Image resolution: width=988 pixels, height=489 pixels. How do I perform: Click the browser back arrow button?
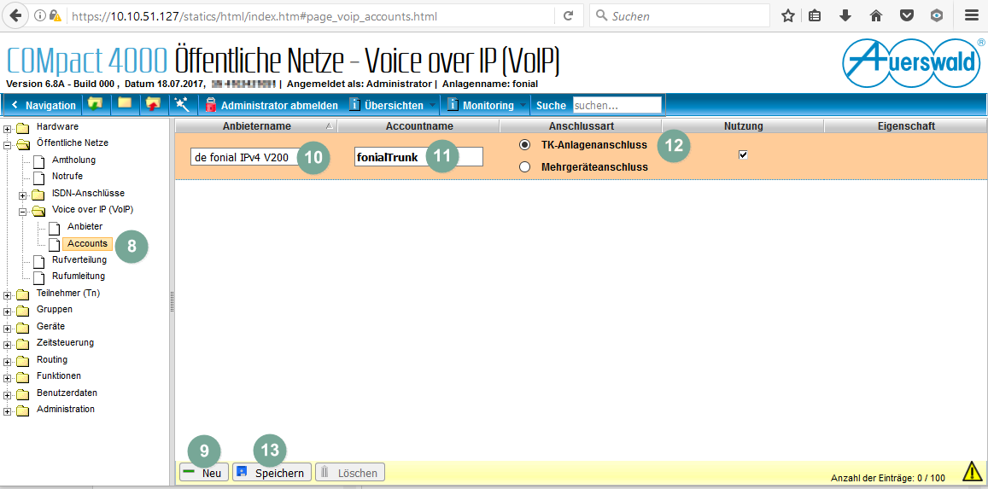[15, 15]
